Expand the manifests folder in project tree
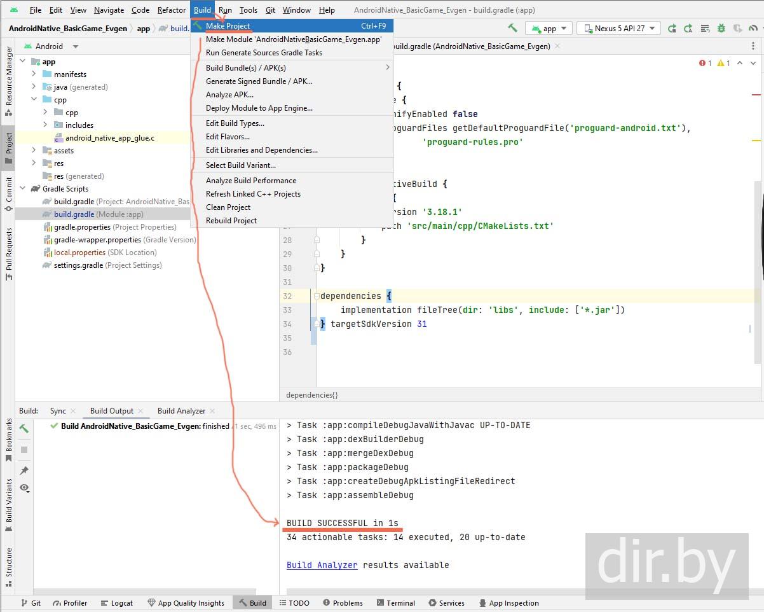 pyautogui.click(x=34, y=74)
